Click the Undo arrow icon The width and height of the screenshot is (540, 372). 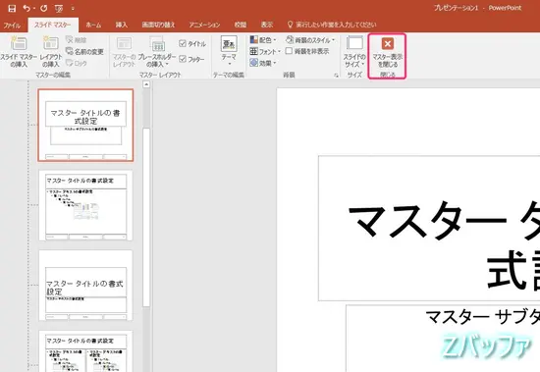click(27, 8)
